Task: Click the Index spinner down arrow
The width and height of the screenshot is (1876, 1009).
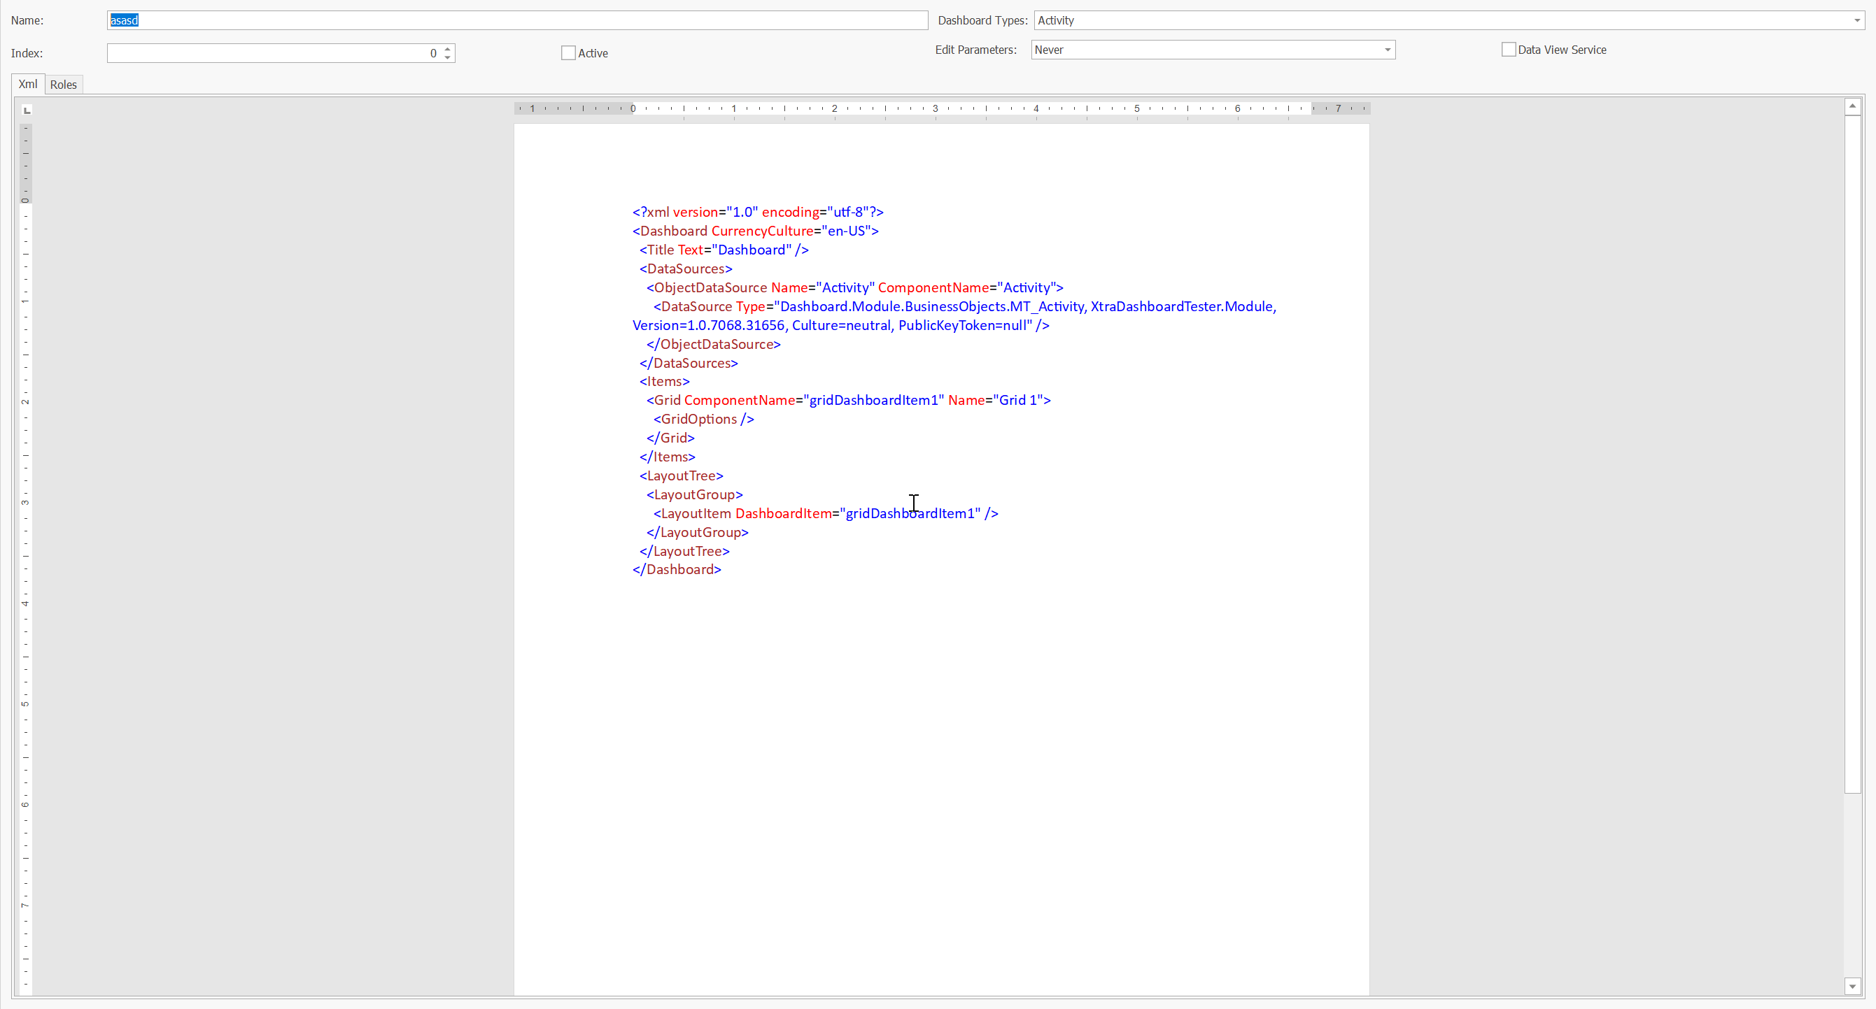Action: coord(446,57)
